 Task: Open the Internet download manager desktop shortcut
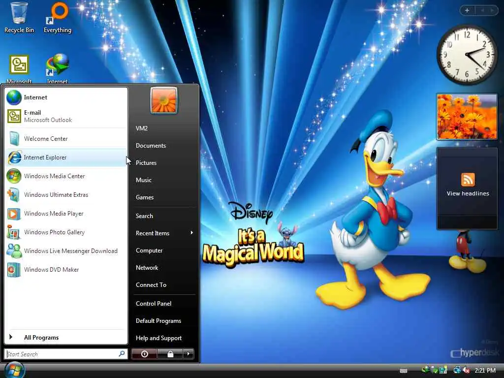[x=57, y=69]
